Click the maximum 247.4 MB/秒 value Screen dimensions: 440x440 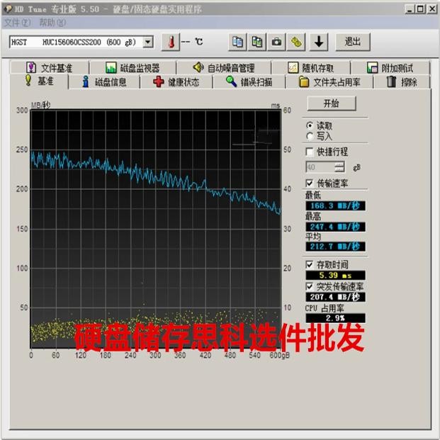pyautogui.click(x=335, y=227)
